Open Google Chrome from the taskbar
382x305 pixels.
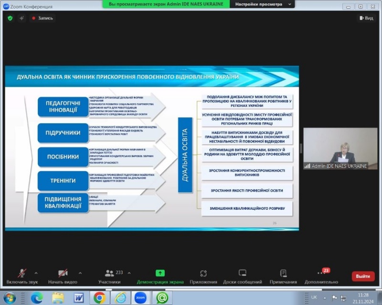(x=99, y=298)
